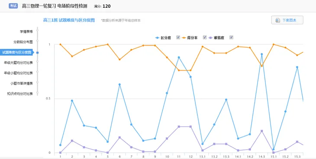Click the timeline dot beside 小题作答详情表
316x159 pixels.
point(38,82)
